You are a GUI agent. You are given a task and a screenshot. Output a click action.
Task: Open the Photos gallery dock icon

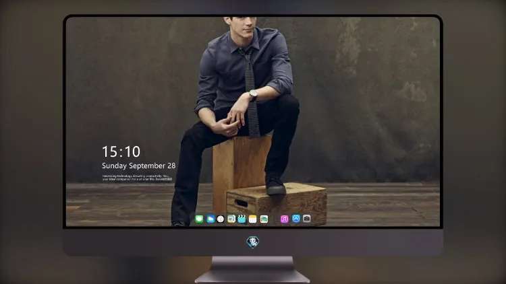tap(264, 219)
